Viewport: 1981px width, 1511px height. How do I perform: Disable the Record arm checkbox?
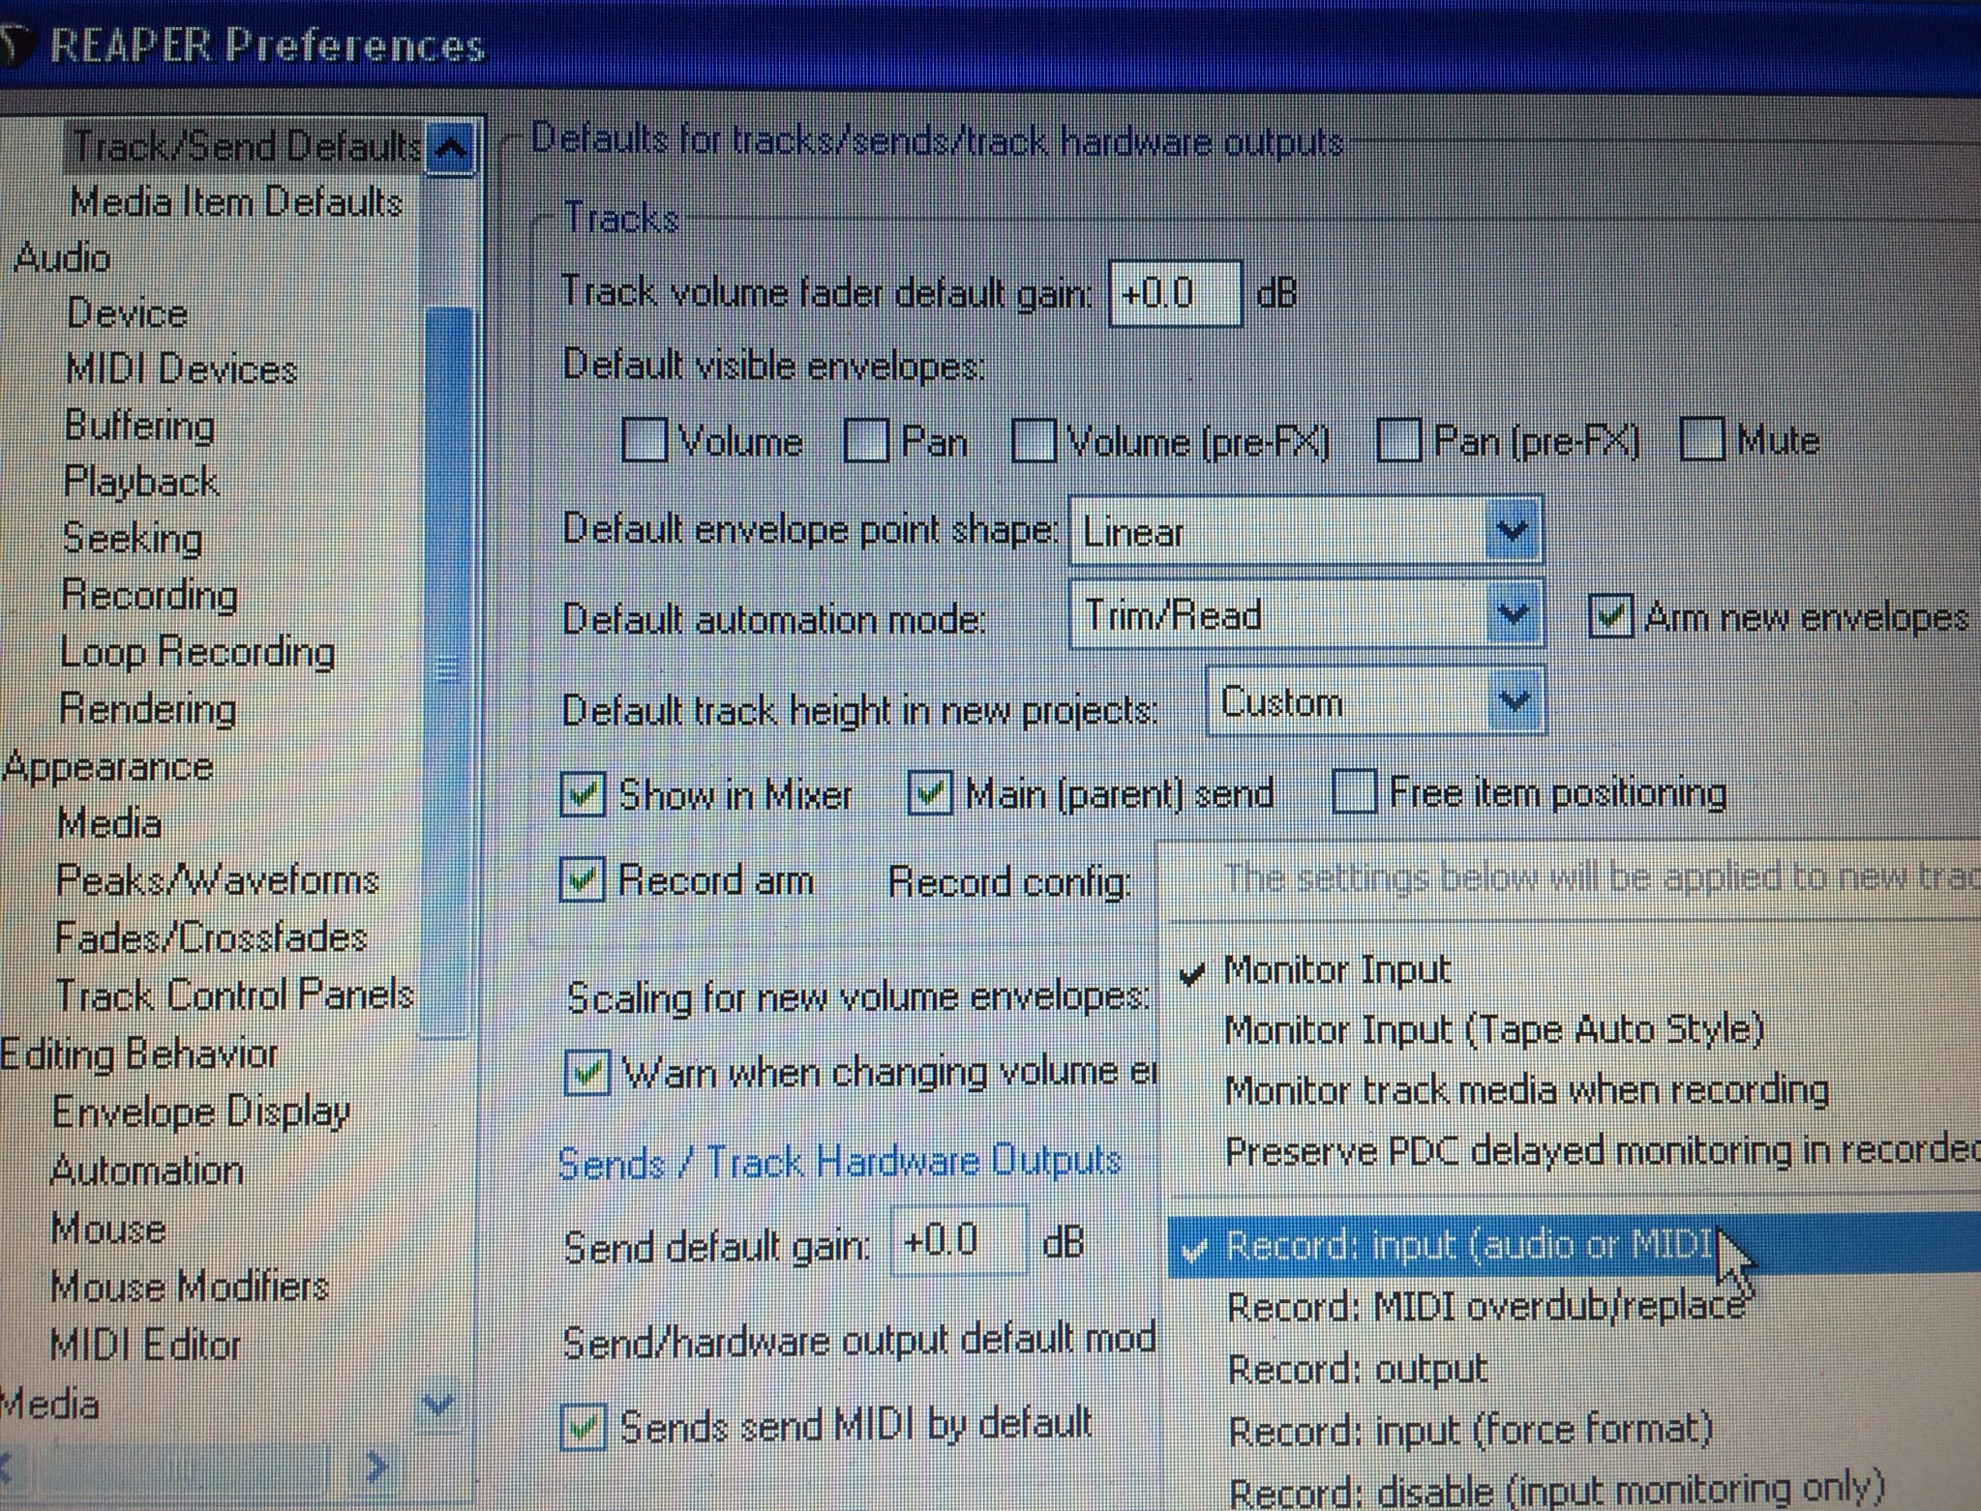coord(583,880)
